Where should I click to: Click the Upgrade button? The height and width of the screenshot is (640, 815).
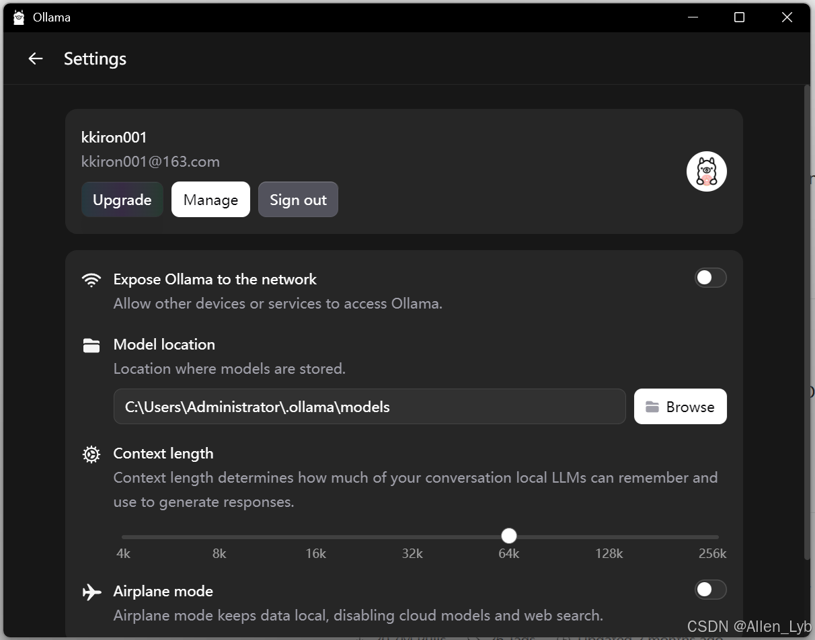(122, 200)
